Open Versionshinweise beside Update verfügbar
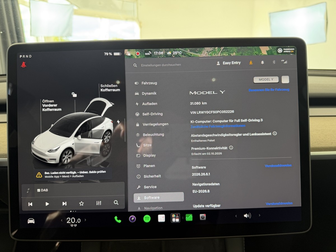Image resolution: width=336 pixels, height=252 pixels. [279, 203]
